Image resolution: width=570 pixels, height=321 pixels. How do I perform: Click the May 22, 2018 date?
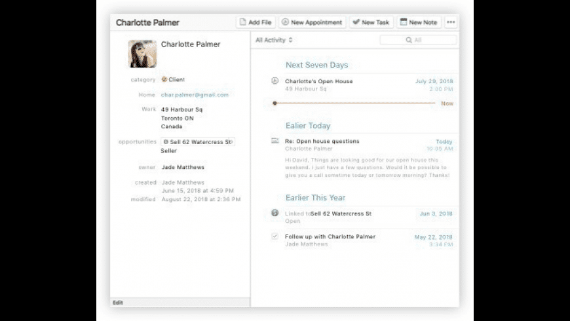(x=433, y=237)
